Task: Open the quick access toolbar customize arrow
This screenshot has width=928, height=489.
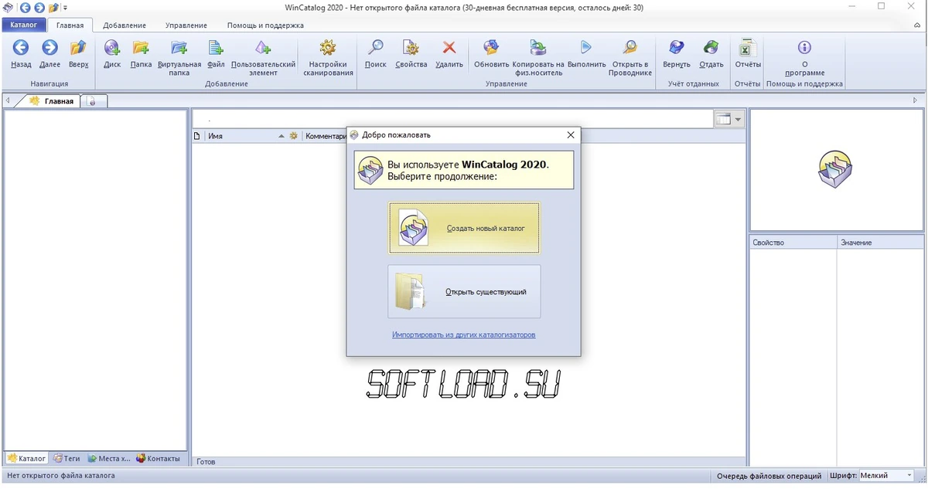Action: (65, 8)
